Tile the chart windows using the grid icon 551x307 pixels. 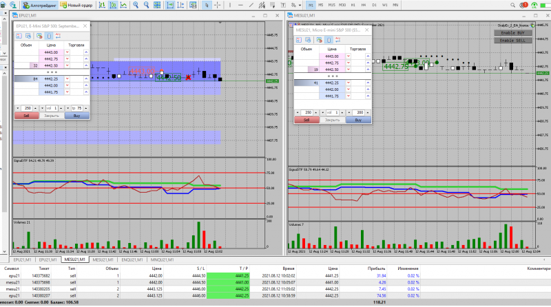[157, 6]
